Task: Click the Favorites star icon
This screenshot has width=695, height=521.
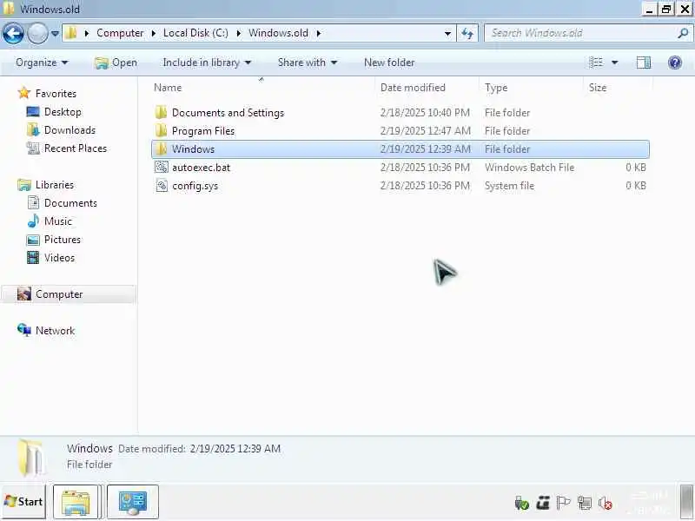Action: [24, 94]
